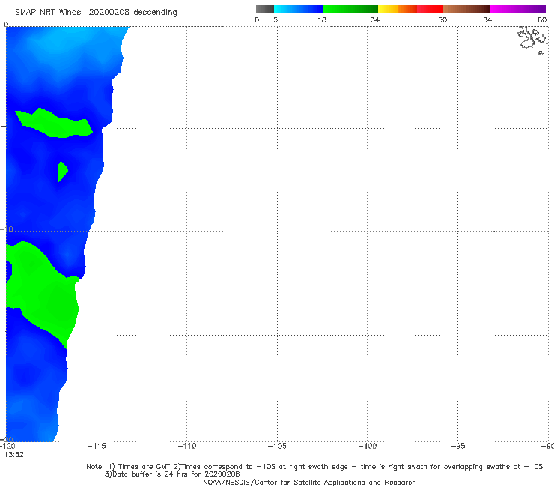Click the color bar label '50'

(442, 19)
